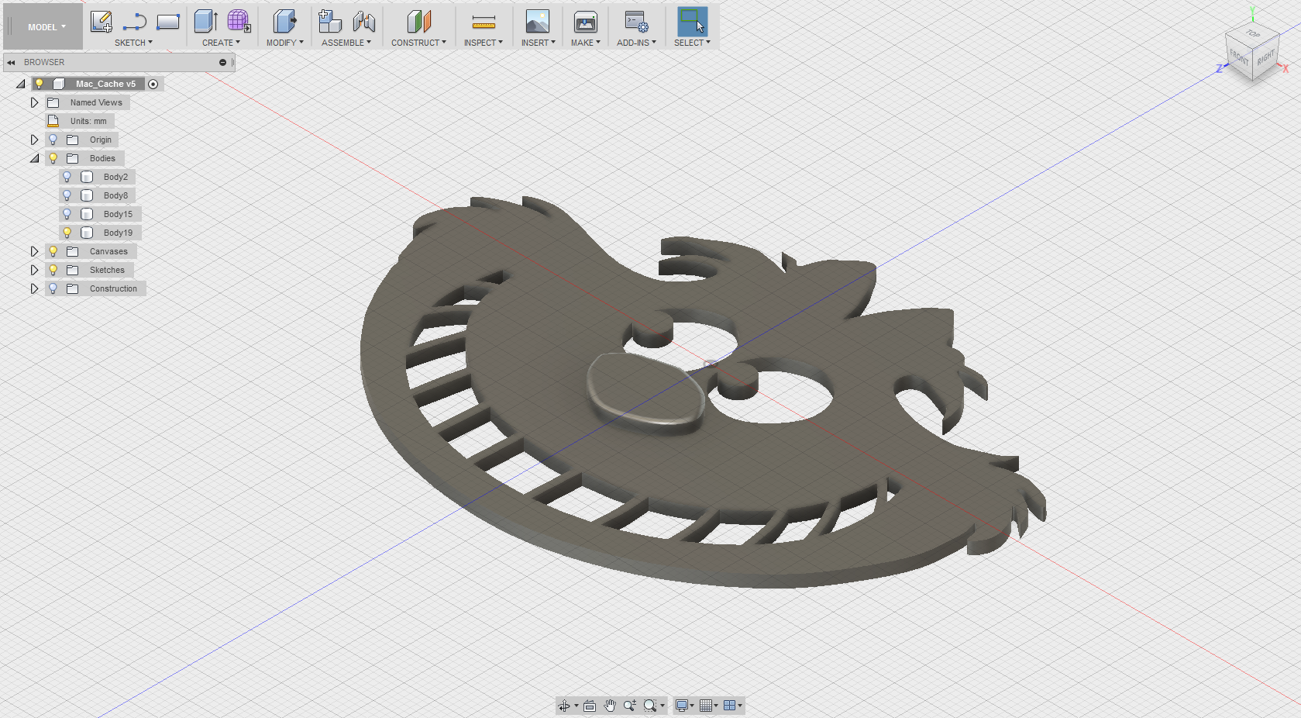This screenshot has height=718, width=1301.
Task: Toggle the Sketches folder visibility lightbulb
Action: [53, 270]
